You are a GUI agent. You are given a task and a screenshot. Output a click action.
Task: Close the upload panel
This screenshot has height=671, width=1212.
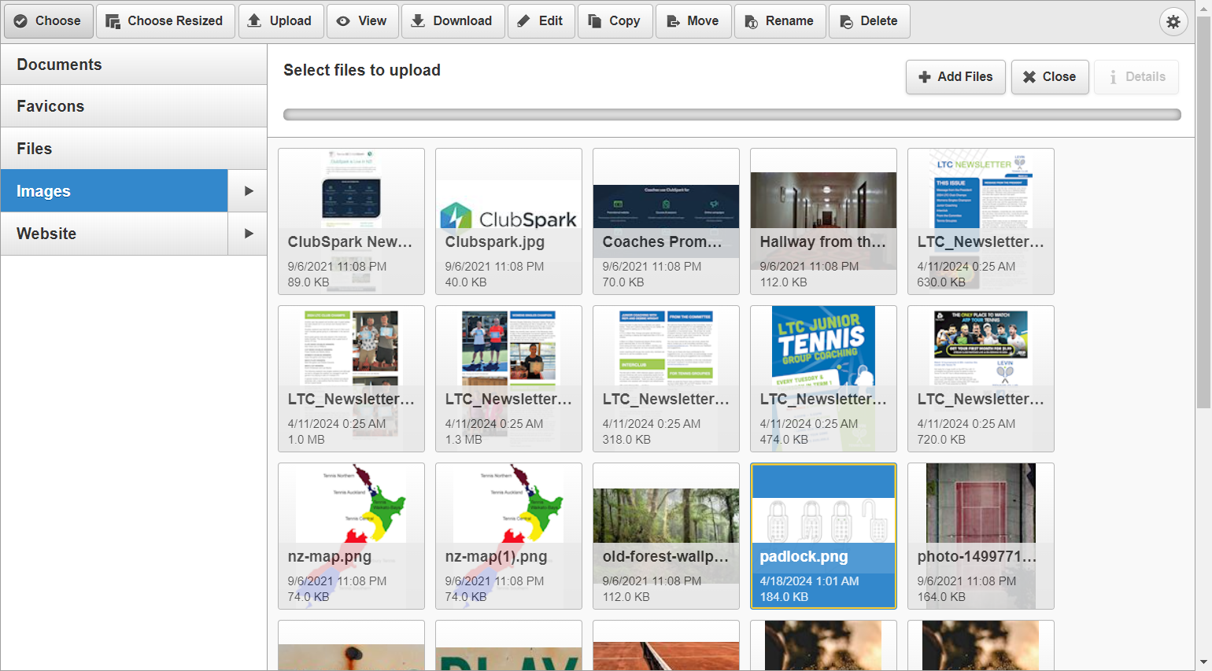point(1050,77)
